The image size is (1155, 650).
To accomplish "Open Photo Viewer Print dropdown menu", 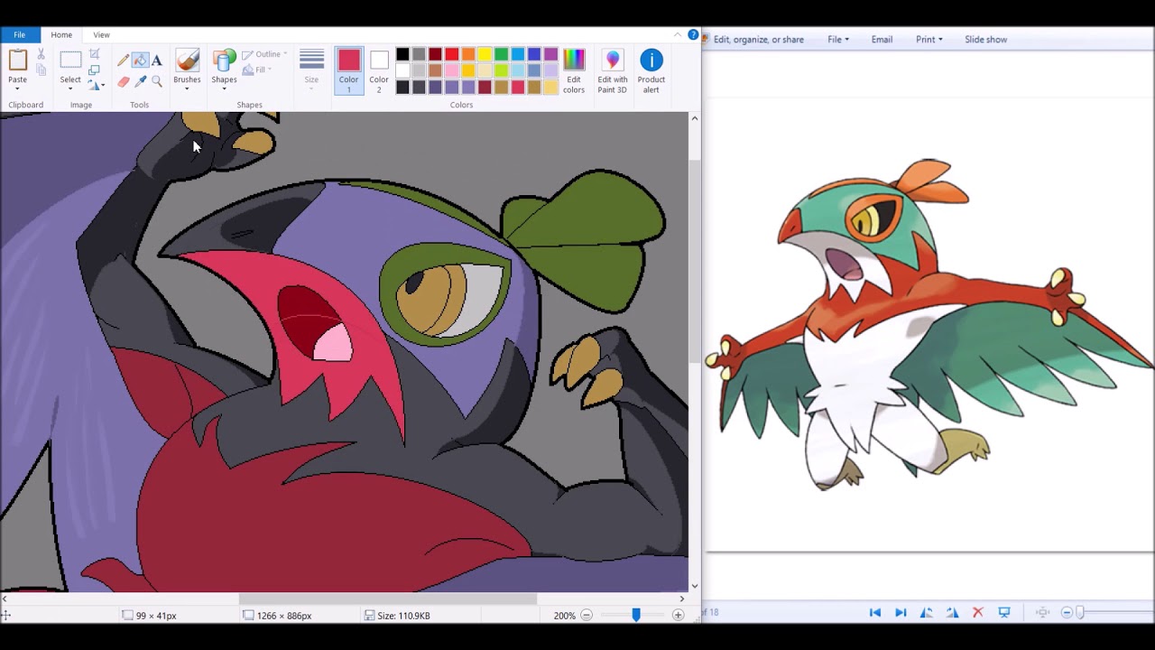I will (x=929, y=40).
